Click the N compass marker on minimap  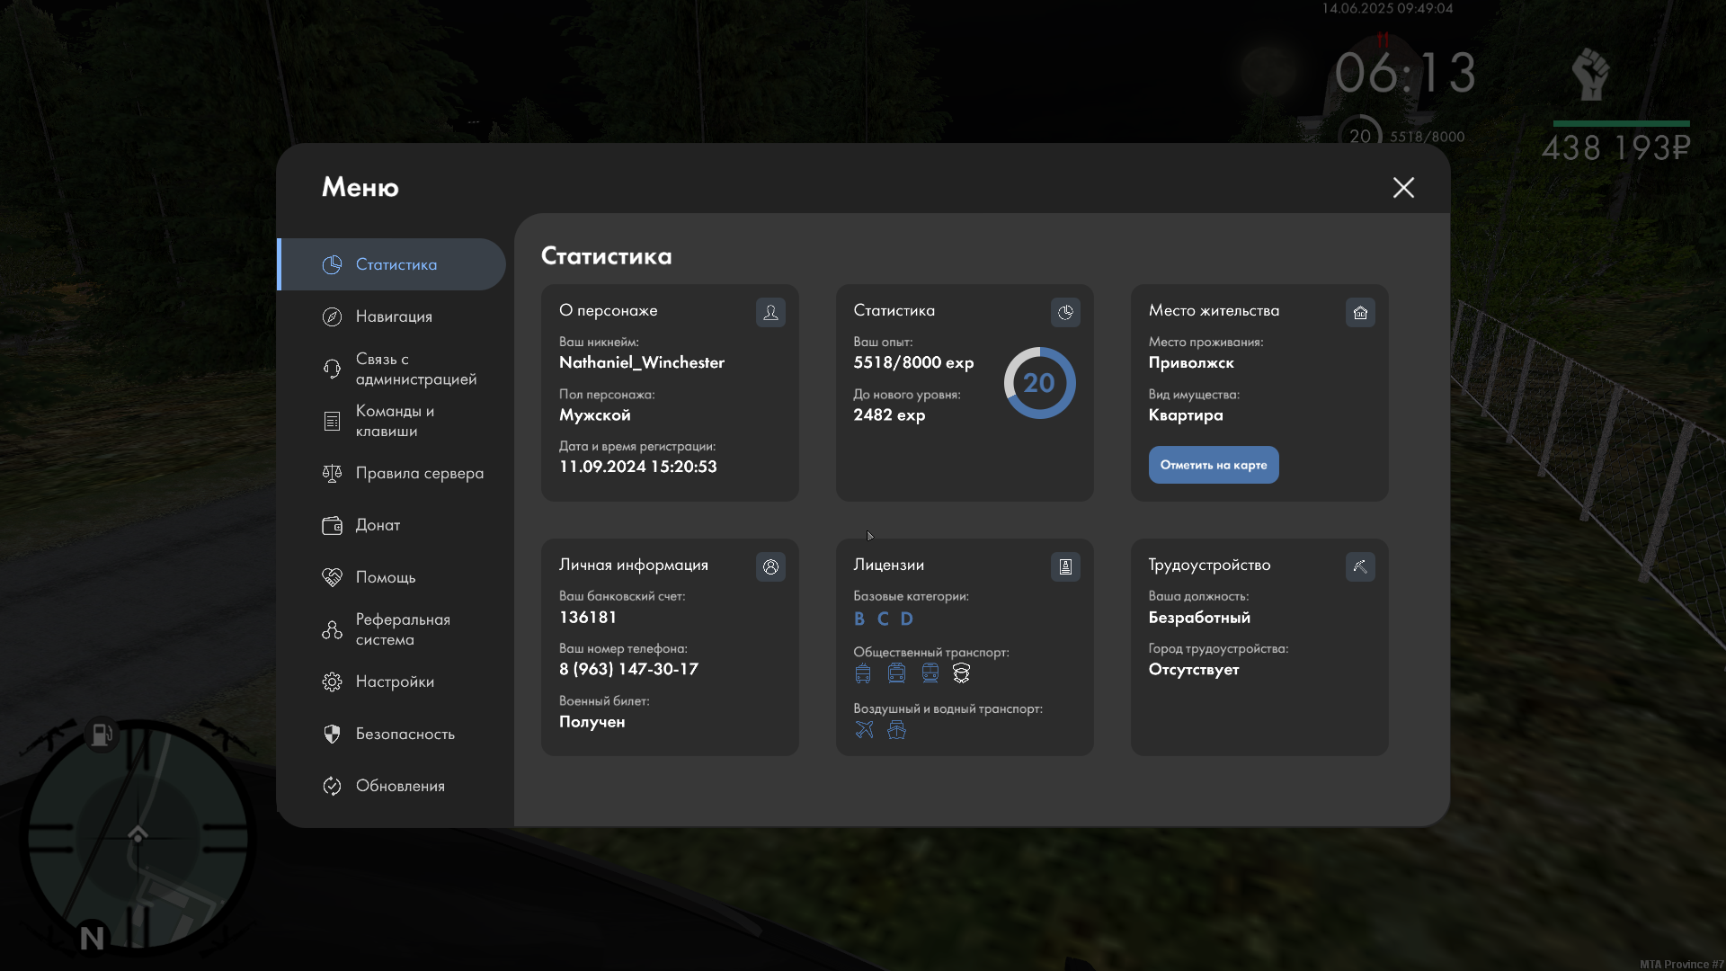click(x=92, y=938)
